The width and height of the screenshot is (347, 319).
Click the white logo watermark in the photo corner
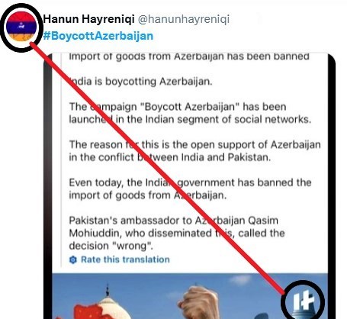tap(303, 301)
